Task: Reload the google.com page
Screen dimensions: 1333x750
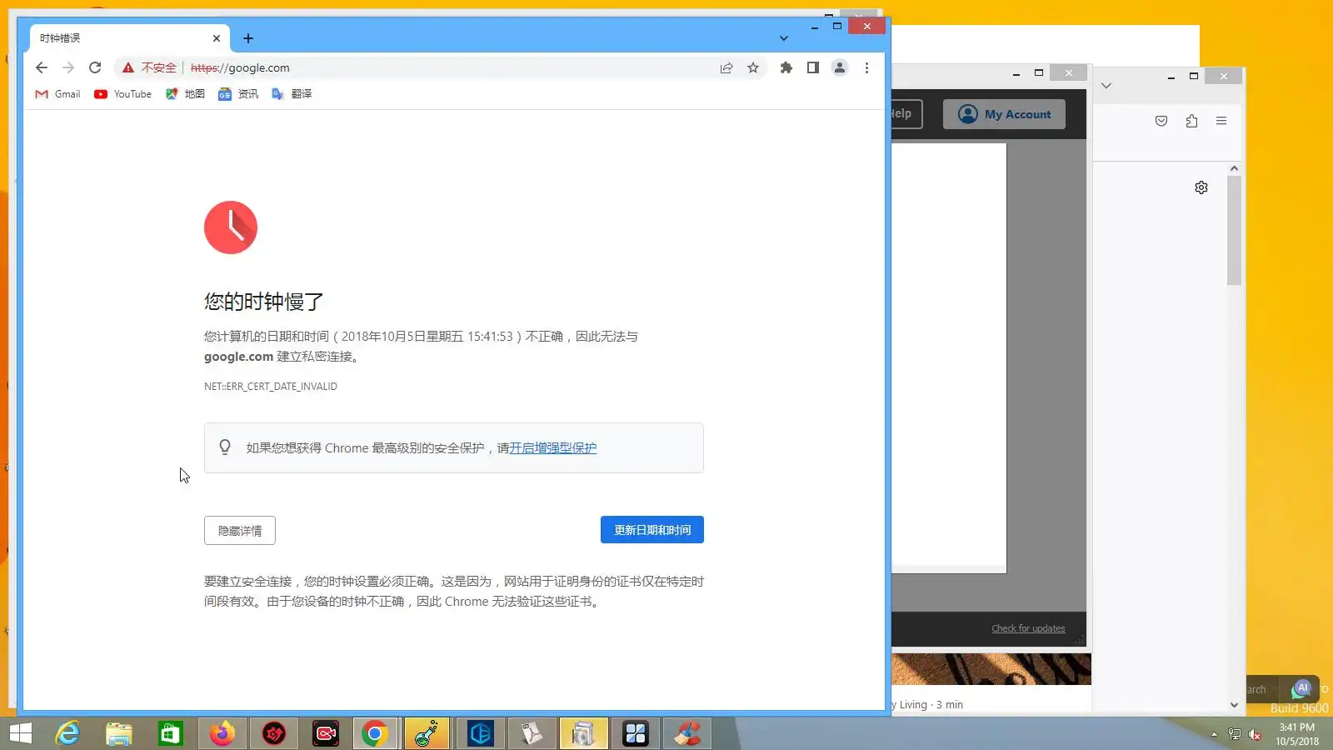Action: point(95,67)
